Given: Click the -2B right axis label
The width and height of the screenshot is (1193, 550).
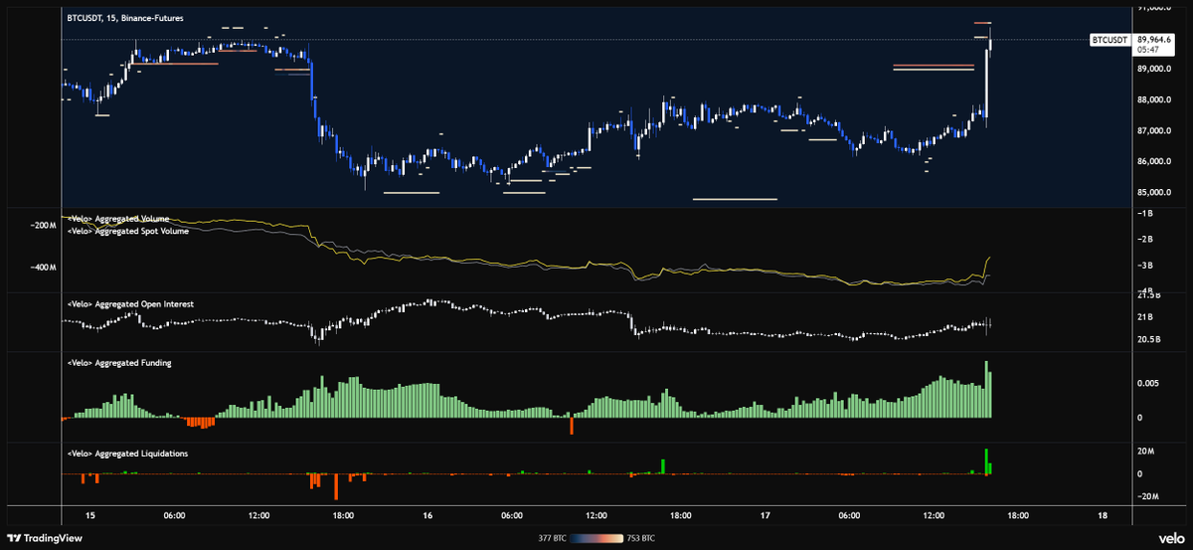Looking at the screenshot, I should pos(1147,240).
